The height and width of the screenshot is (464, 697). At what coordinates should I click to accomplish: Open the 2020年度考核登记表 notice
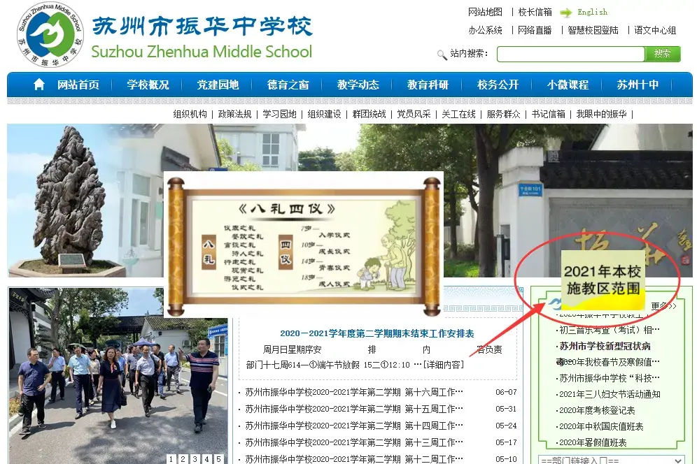pyautogui.click(x=597, y=410)
